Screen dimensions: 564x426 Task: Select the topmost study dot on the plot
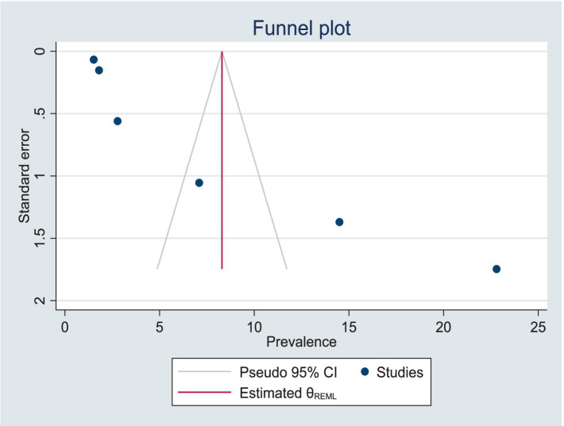pos(94,59)
